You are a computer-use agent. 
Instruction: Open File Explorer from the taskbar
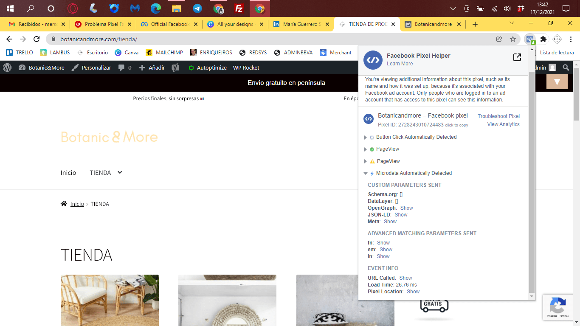[177, 8]
